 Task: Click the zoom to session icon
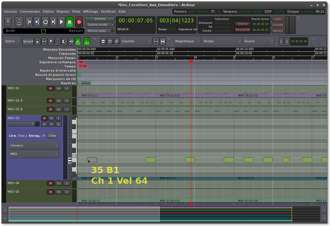click(x=117, y=41)
